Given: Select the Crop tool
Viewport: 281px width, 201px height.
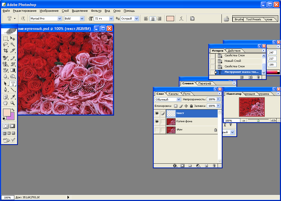Looking at the screenshot, I should point(6,51).
